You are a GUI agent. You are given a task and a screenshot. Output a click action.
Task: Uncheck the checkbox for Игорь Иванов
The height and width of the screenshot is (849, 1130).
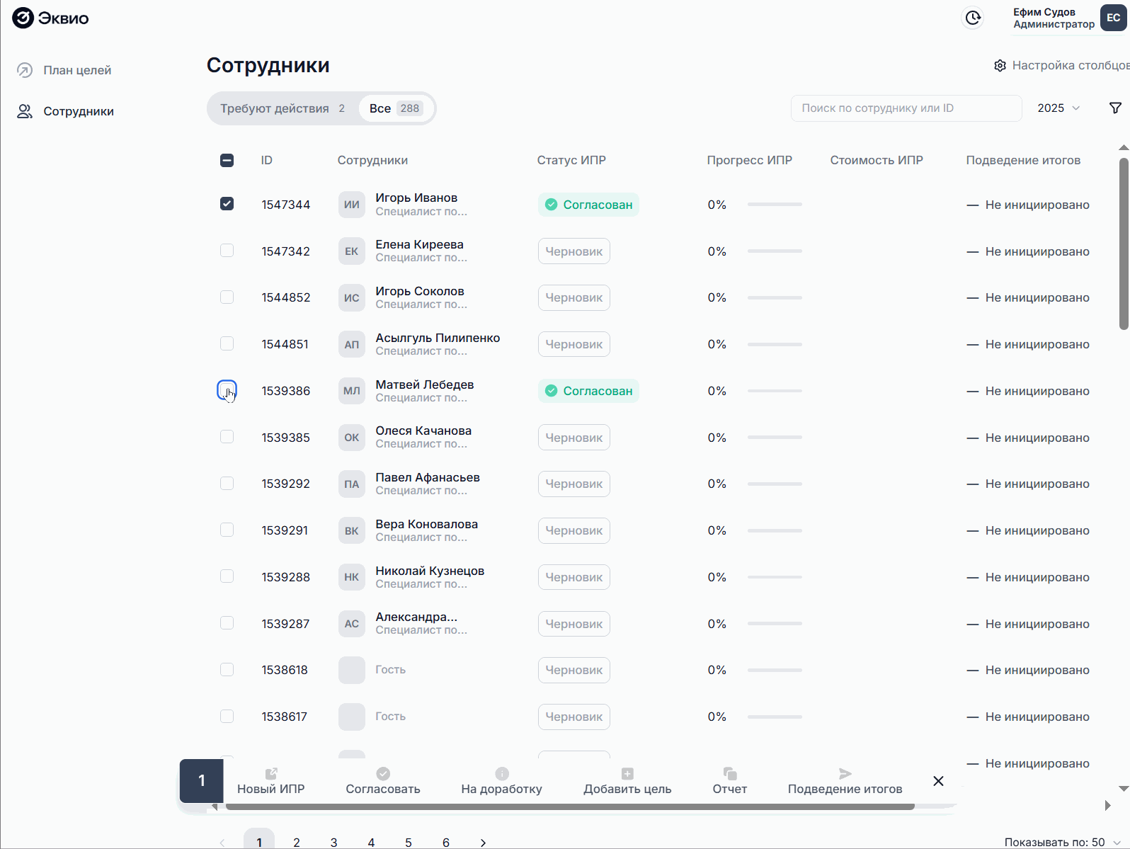(x=227, y=204)
